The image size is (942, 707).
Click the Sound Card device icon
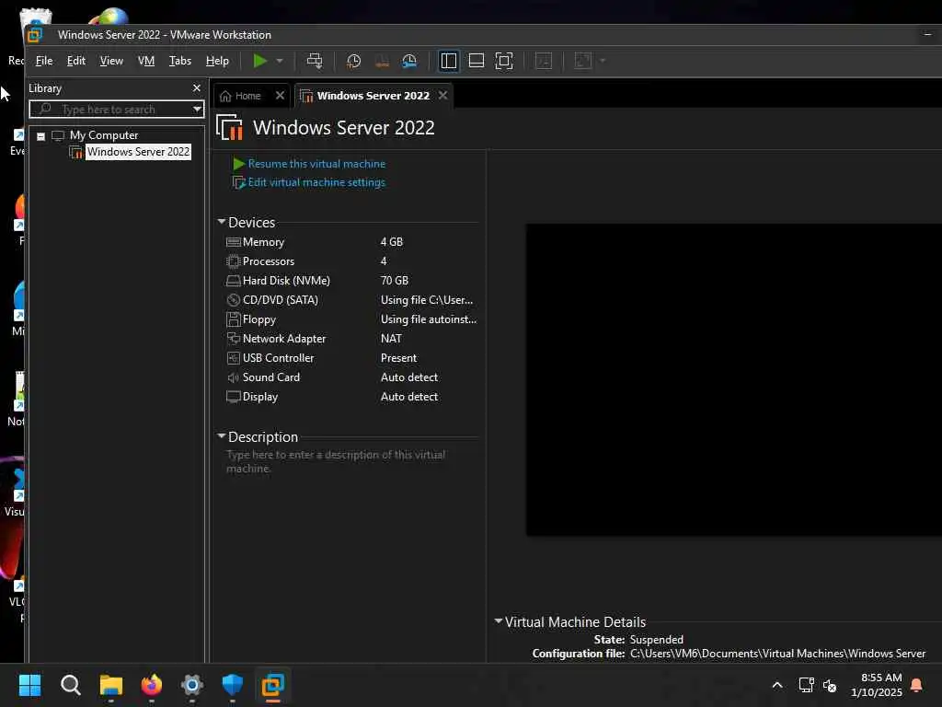pyautogui.click(x=233, y=377)
